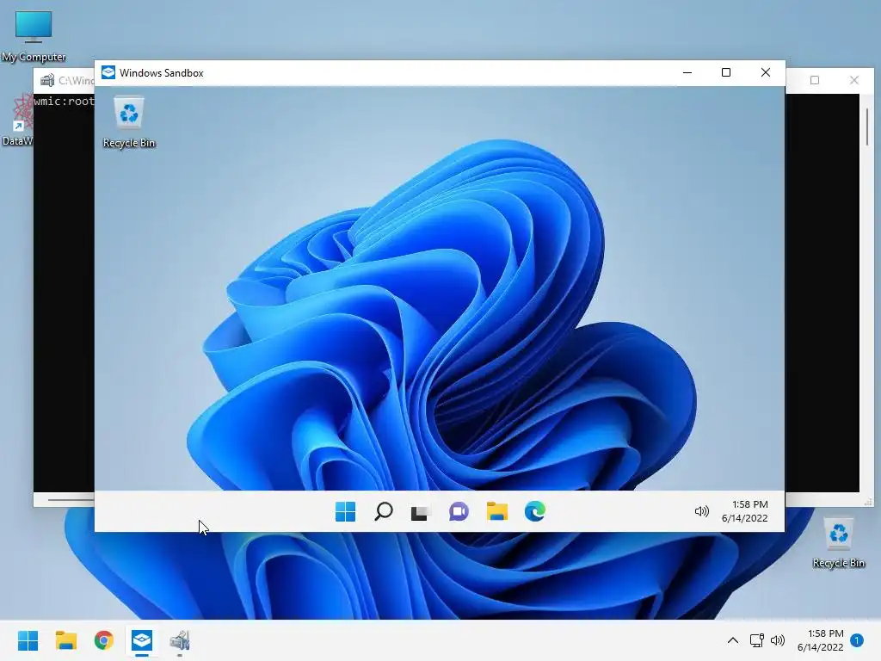Open network status icon in host tray

(x=757, y=640)
